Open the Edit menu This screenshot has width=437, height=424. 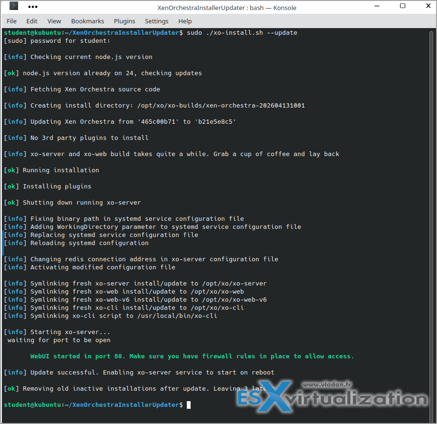coord(32,21)
